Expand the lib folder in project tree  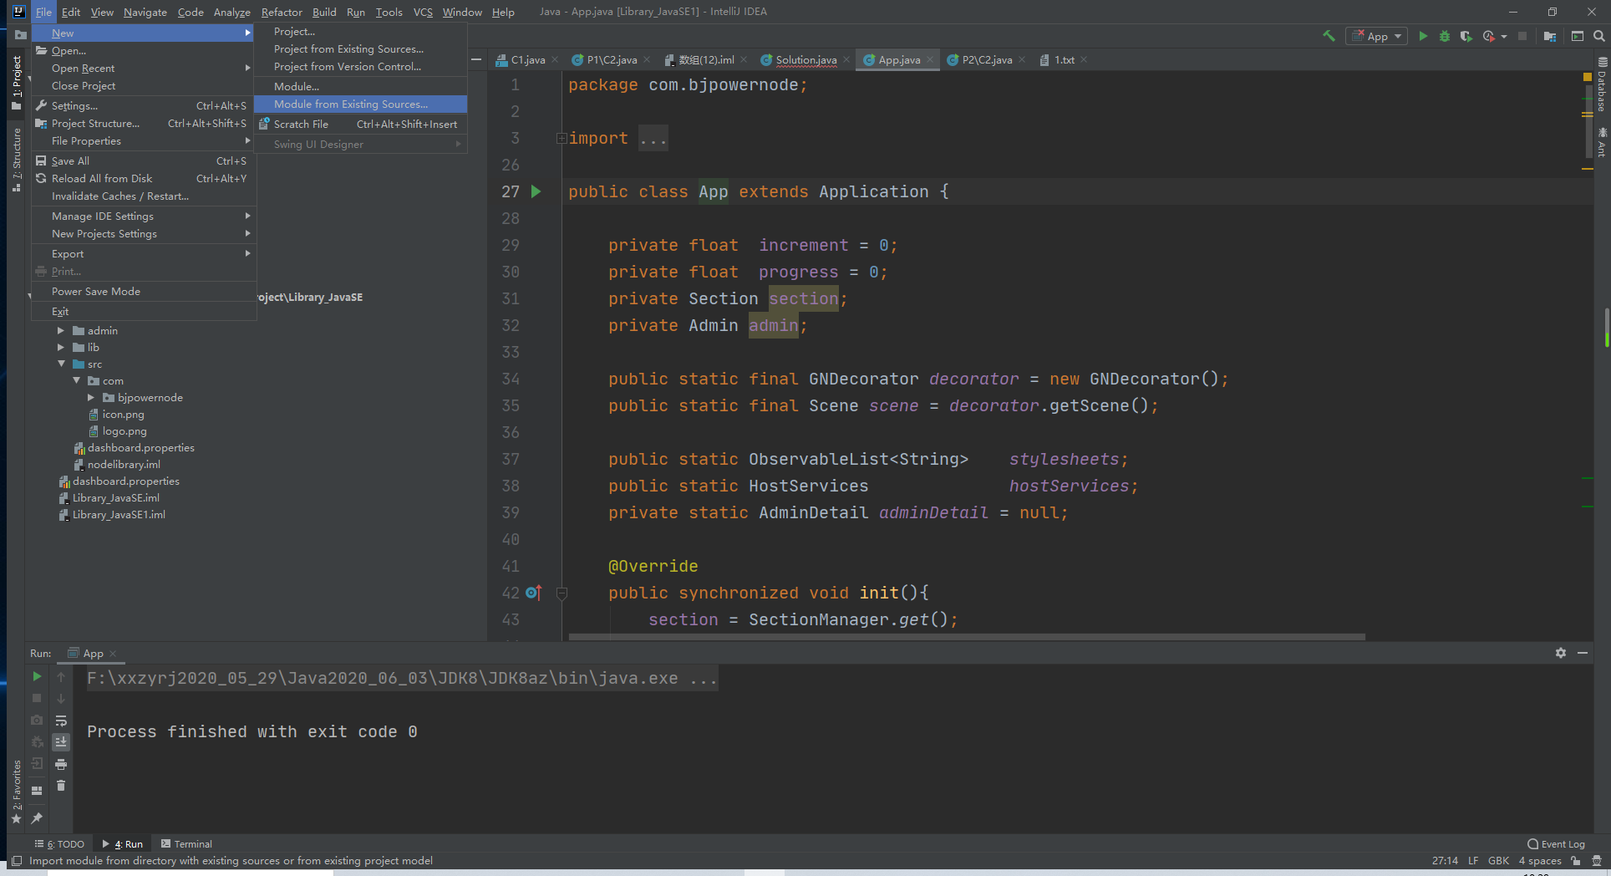[61, 348]
